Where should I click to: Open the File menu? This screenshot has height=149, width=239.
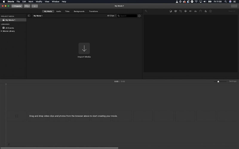pyautogui.click(x=18, y=1)
